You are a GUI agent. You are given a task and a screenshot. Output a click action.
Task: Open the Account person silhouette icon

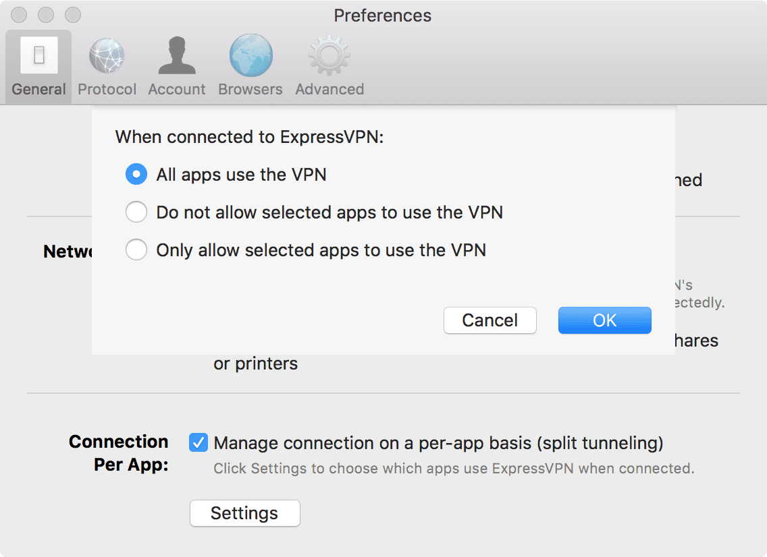coord(176,55)
